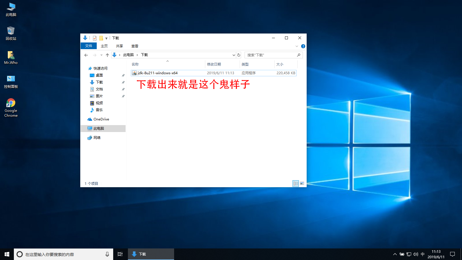
Task: Select 图片 in the navigation pane
Action: pos(99,96)
